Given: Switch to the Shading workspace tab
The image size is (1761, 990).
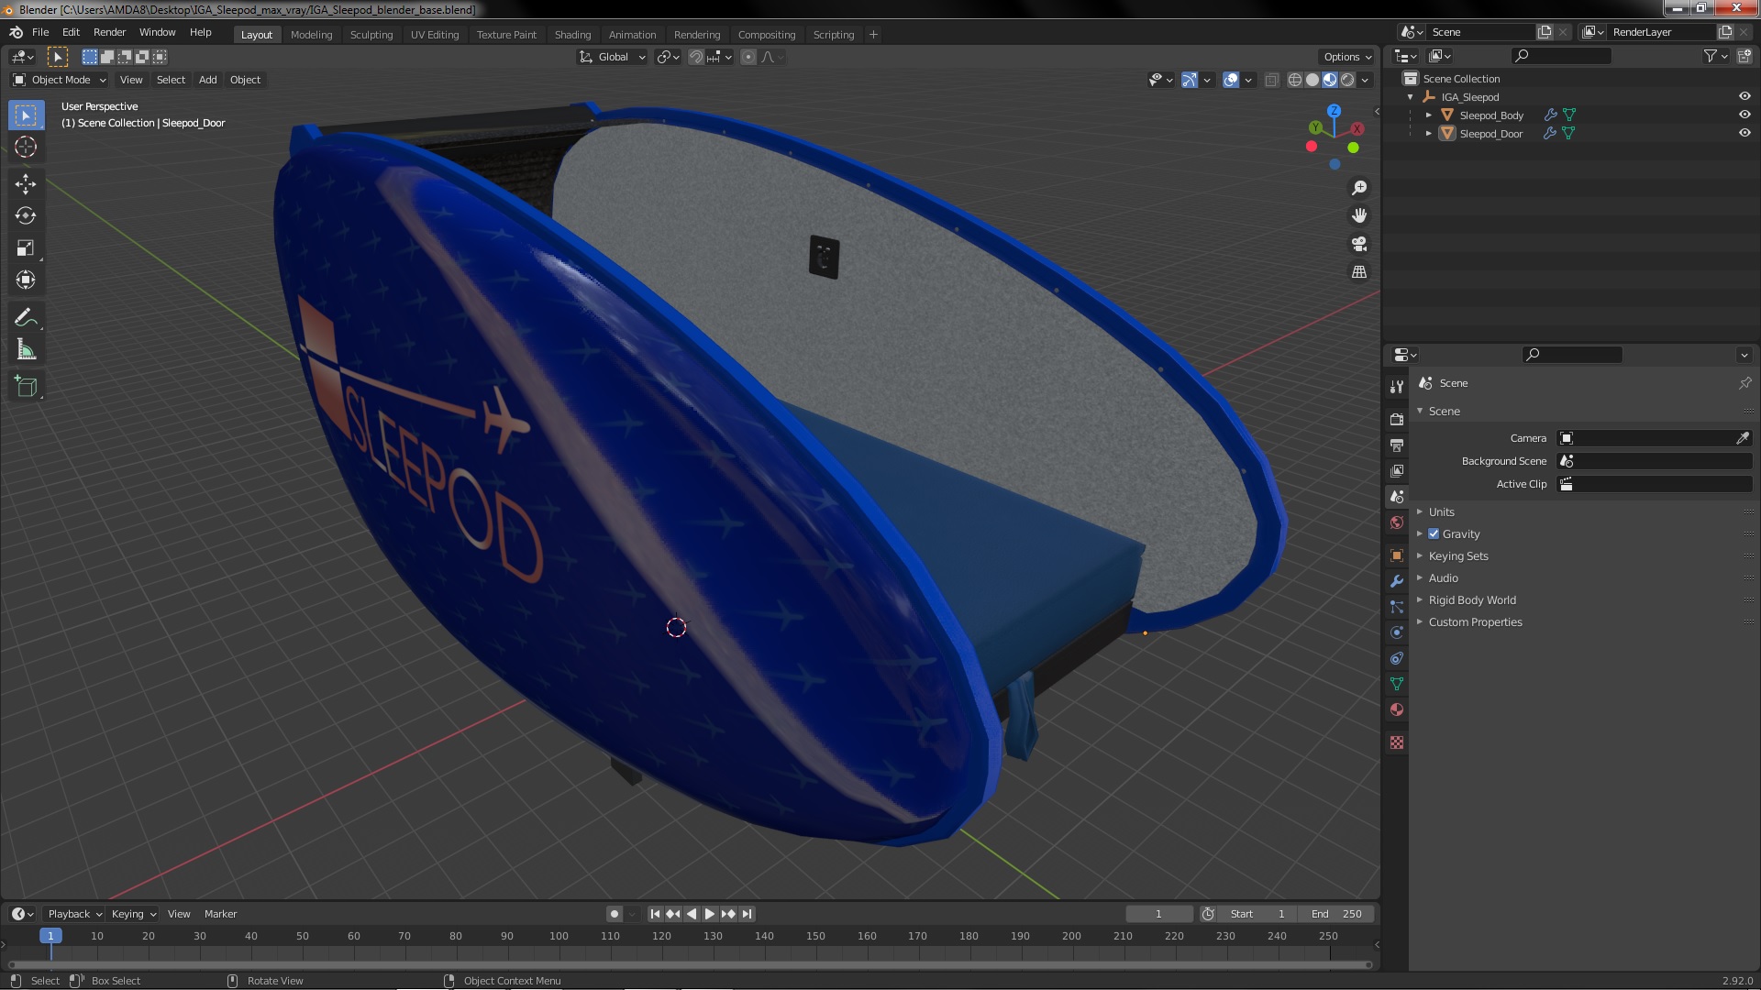Looking at the screenshot, I should [x=572, y=35].
